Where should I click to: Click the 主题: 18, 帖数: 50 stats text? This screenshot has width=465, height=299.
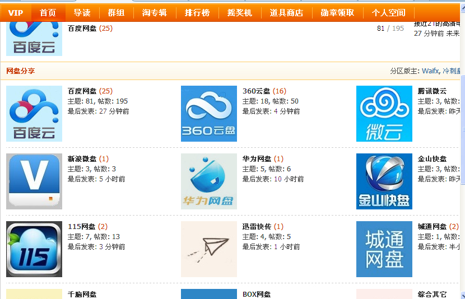point(271,101)
